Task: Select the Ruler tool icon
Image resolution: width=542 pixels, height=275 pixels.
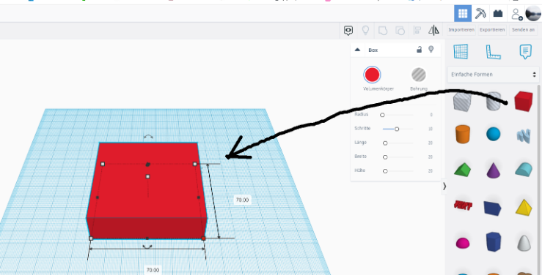Action: tap(494, 52)
